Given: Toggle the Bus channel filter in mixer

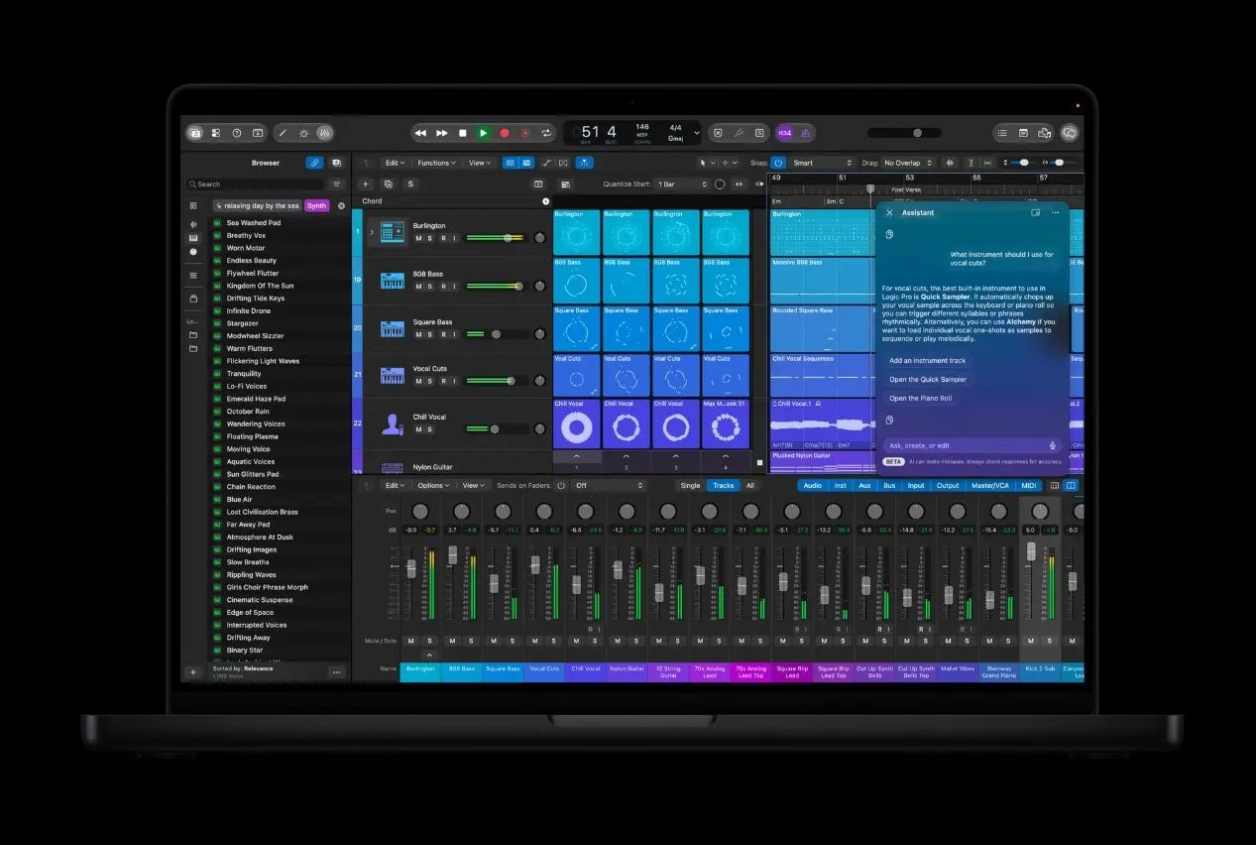Looking at the screenshot, I should tap(889, 486).
